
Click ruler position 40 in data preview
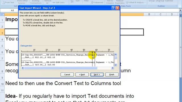pyautogui.click(x=71, y=50)
